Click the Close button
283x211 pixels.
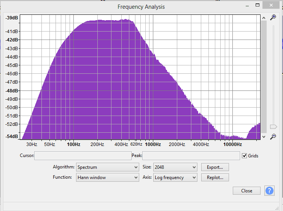click(246, 190)
